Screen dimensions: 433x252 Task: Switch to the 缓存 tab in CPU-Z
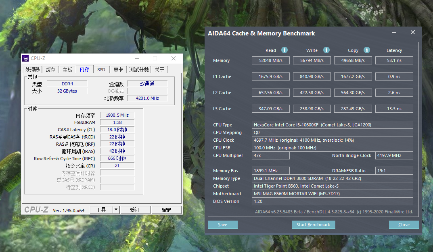pyautogui.click(x=50, y=70)
